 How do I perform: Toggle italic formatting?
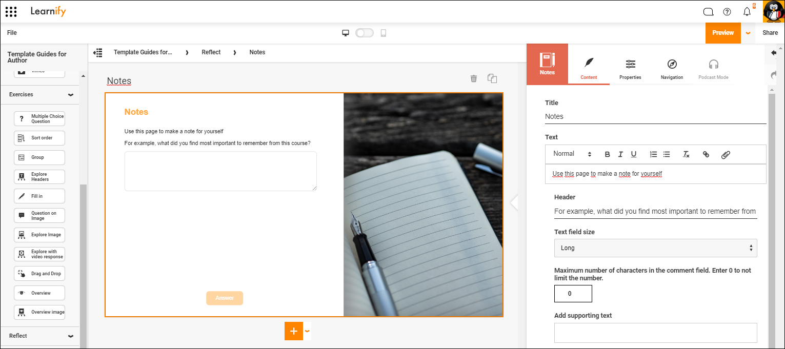click(620, 154)
